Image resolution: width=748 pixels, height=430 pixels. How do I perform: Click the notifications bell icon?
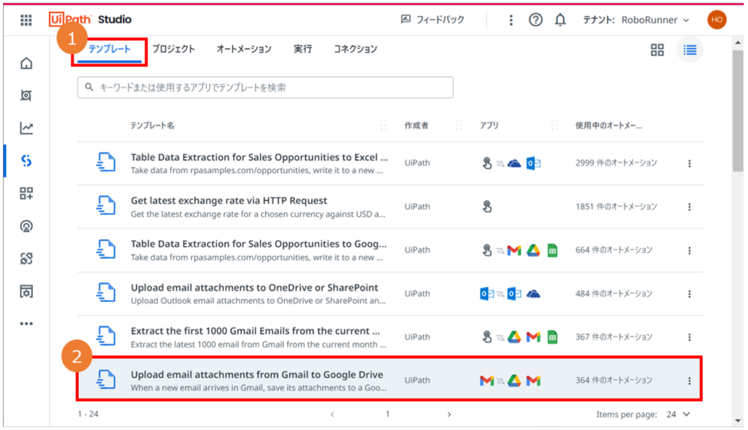point(560,20)
